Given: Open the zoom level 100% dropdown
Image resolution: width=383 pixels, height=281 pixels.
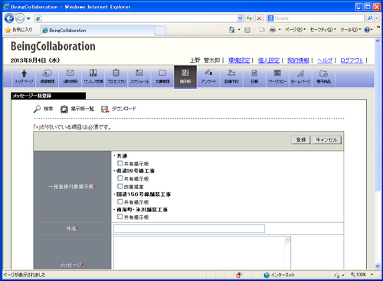Looking at the screenshot, I should pos(372,275).
